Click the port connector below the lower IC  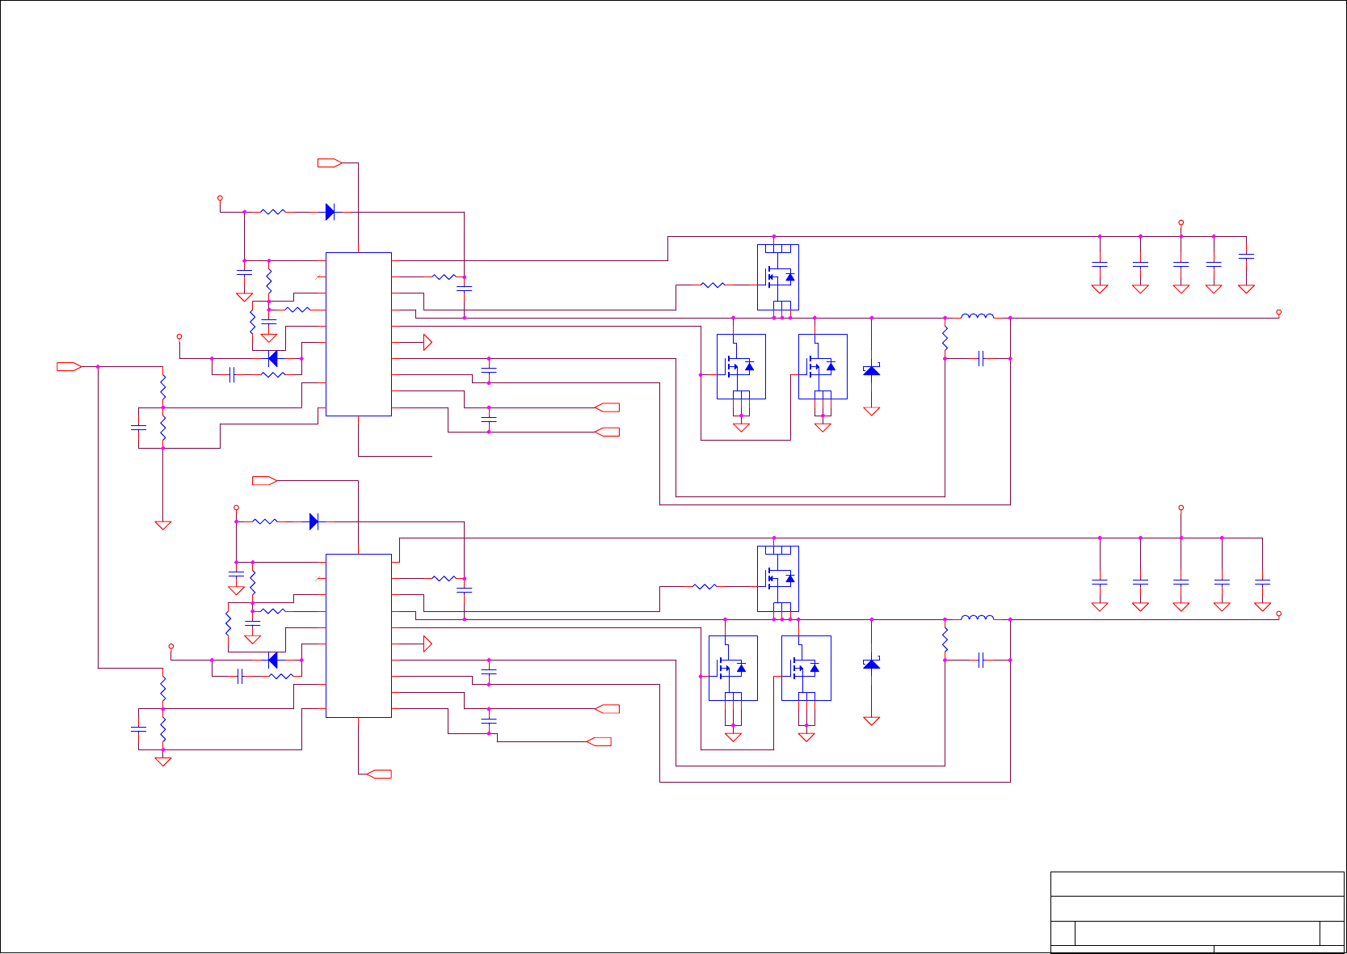point(379,775)
